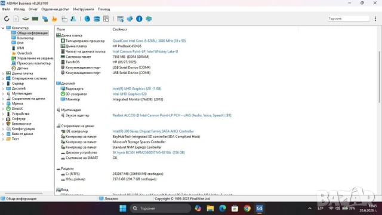This screenshot has height=215, width=382.
Task: Click the taskbar Търсене search box
Action: [161, 208]
